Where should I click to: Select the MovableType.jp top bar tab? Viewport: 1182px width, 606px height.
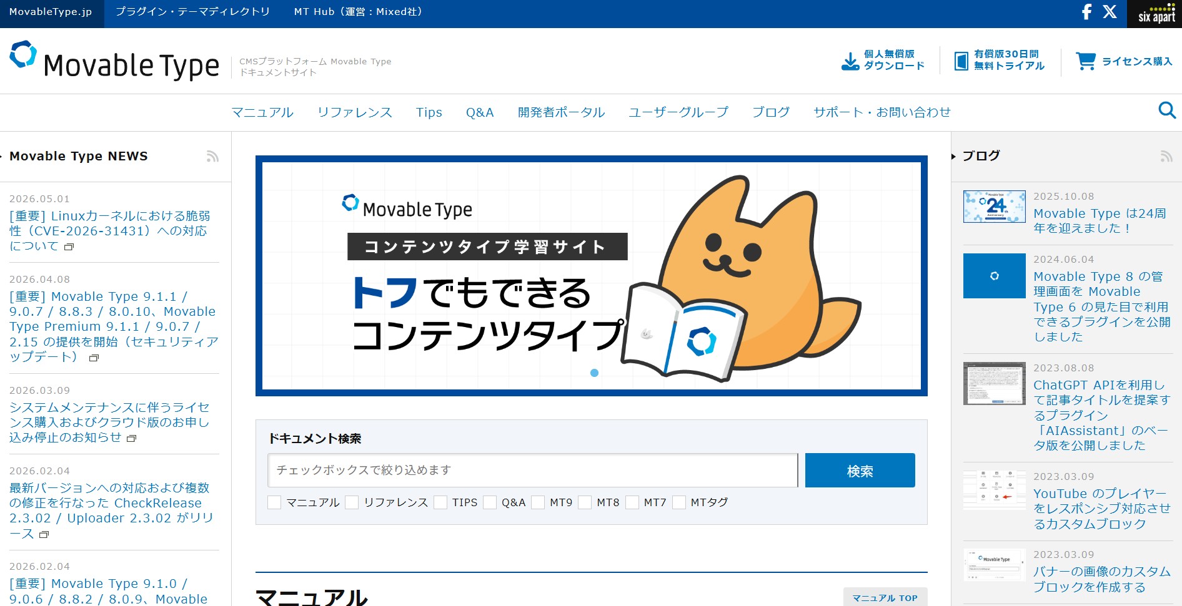coord(51,12)
